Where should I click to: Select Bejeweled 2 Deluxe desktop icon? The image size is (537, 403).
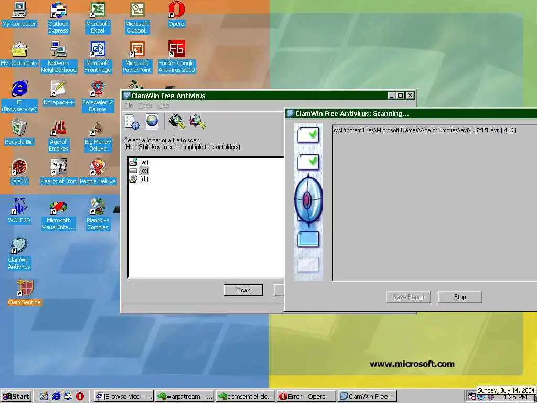pyautogui.click(x=98, y=97)
